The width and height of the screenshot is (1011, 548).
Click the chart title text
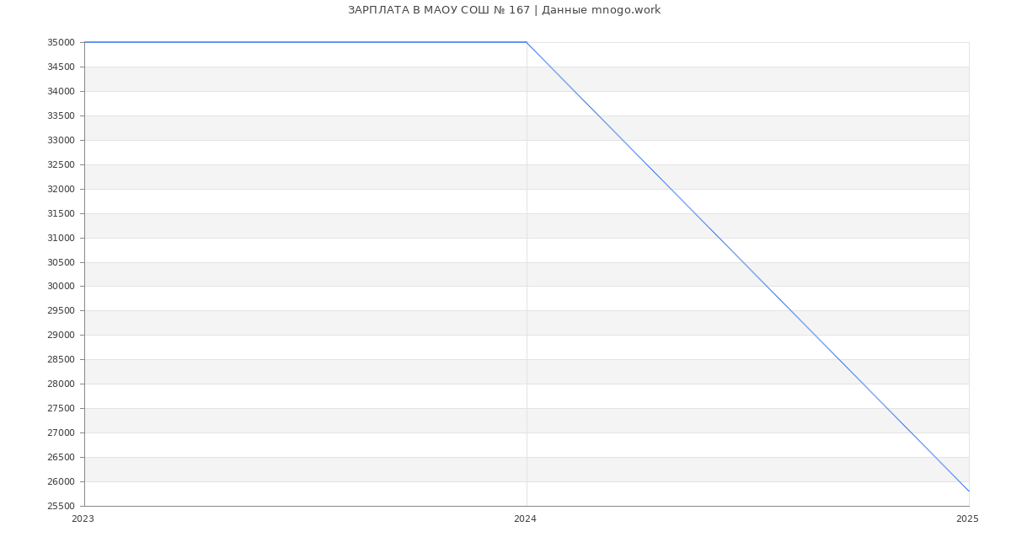point(504,10)
